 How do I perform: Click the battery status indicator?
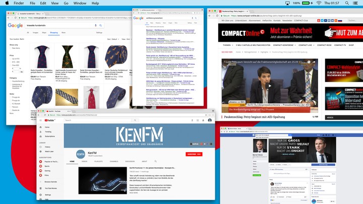click(307, 3)
